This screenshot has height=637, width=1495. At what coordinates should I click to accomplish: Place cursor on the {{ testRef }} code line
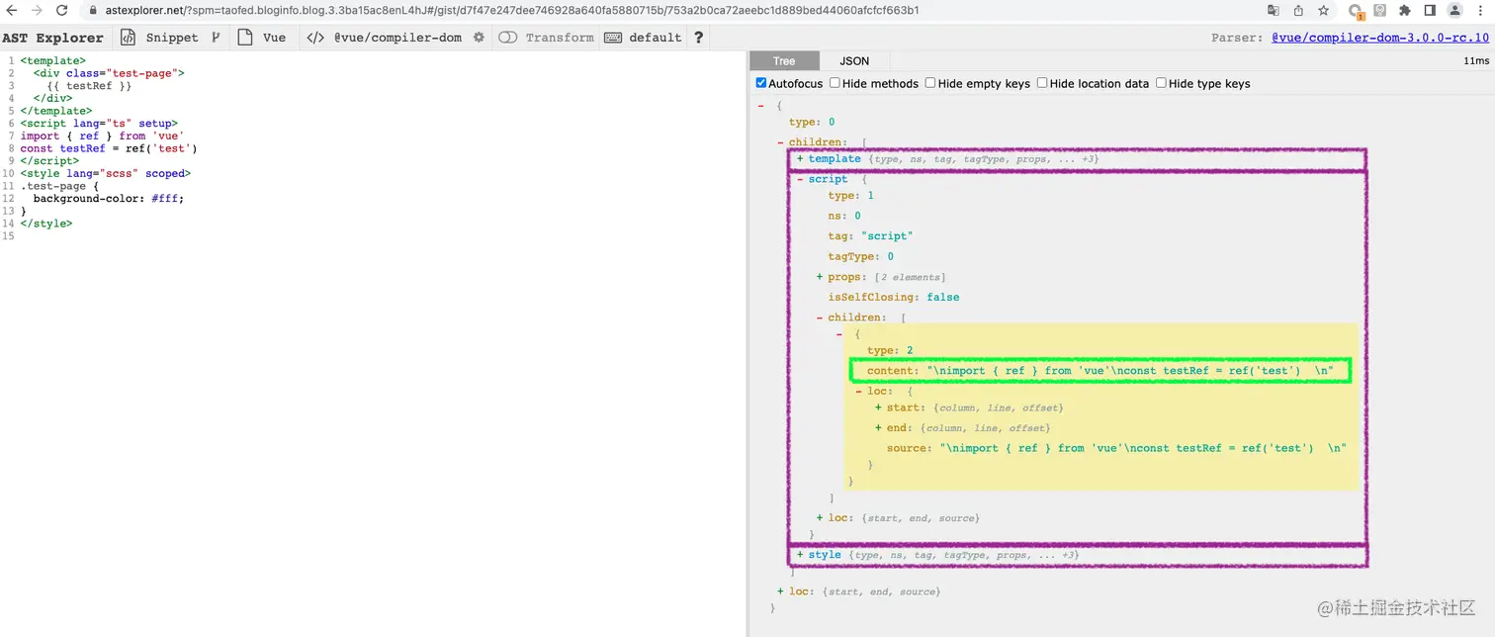click(89, 86)
